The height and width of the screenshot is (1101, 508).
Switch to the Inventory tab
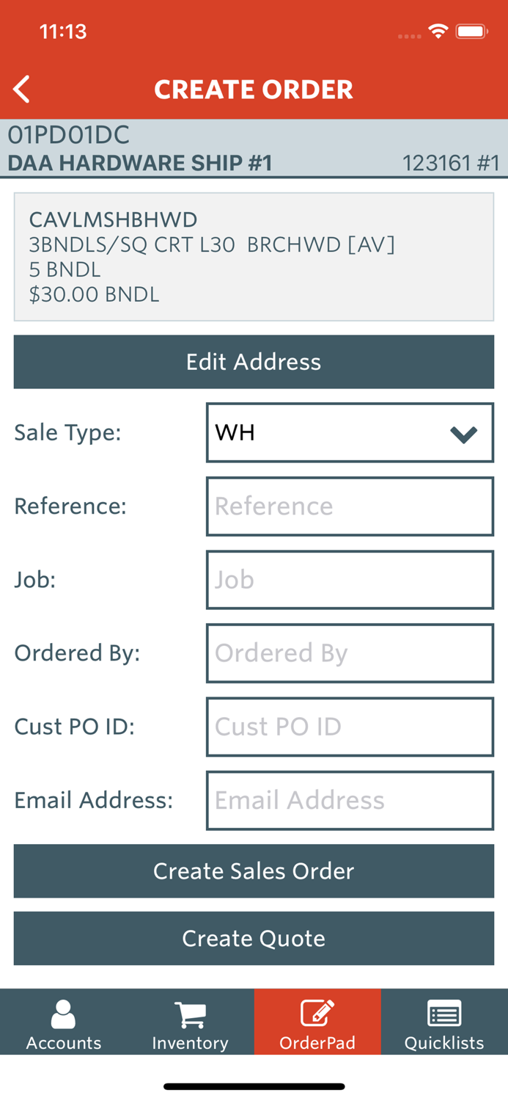click(x=190, y=1022)
